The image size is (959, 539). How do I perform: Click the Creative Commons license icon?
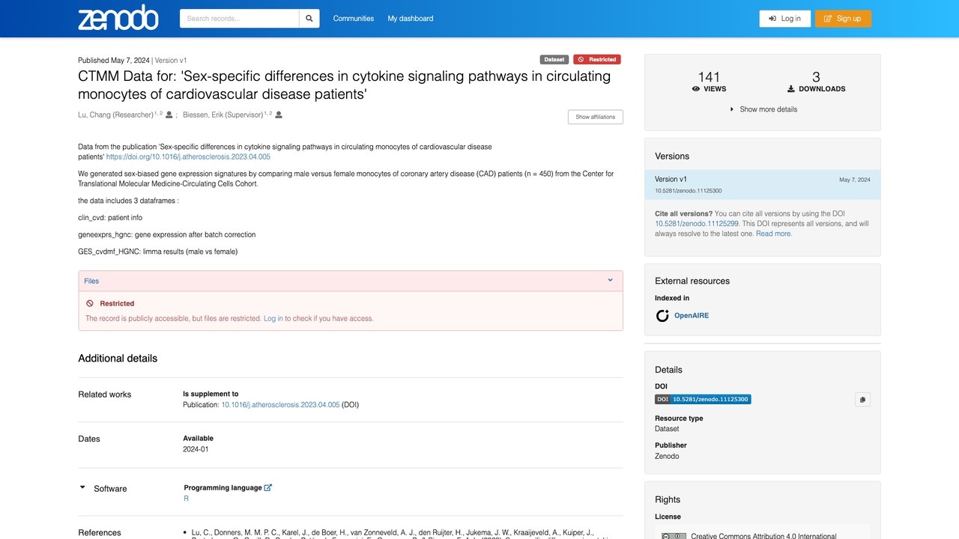click(x=674, y=536)
